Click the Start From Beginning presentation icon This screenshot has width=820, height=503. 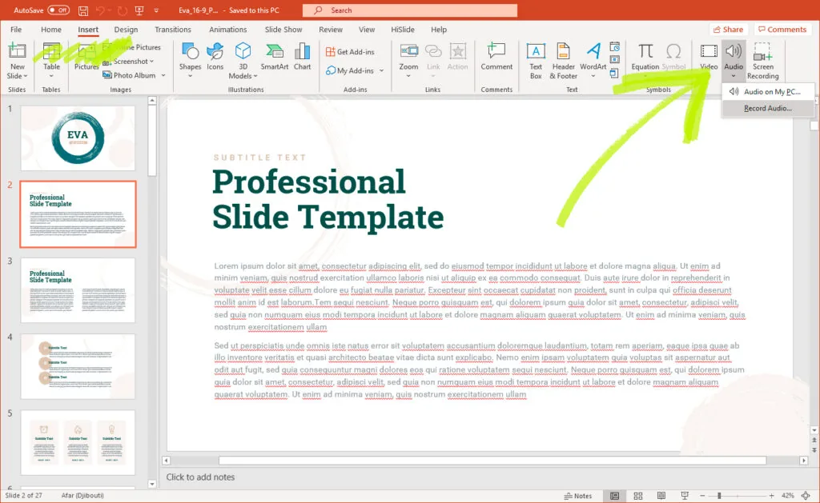139,10
